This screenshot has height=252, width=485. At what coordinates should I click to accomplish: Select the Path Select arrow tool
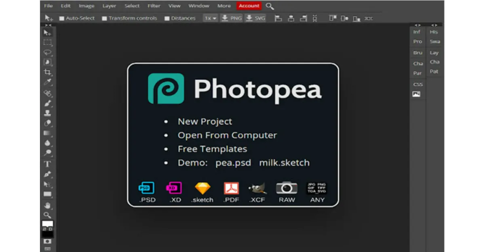48,184
